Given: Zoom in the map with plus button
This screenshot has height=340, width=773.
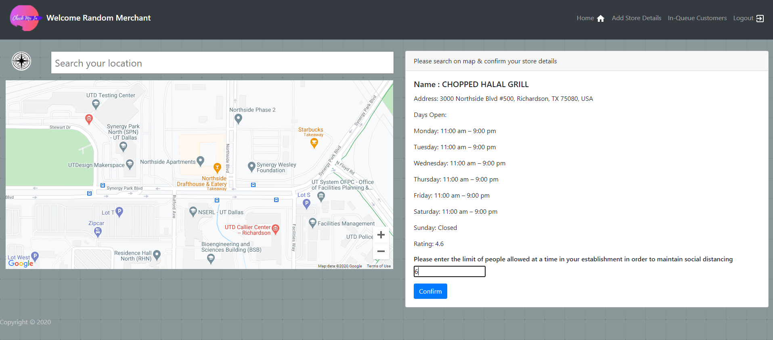Looking at the screenshot, I should (x=381, y=235).
